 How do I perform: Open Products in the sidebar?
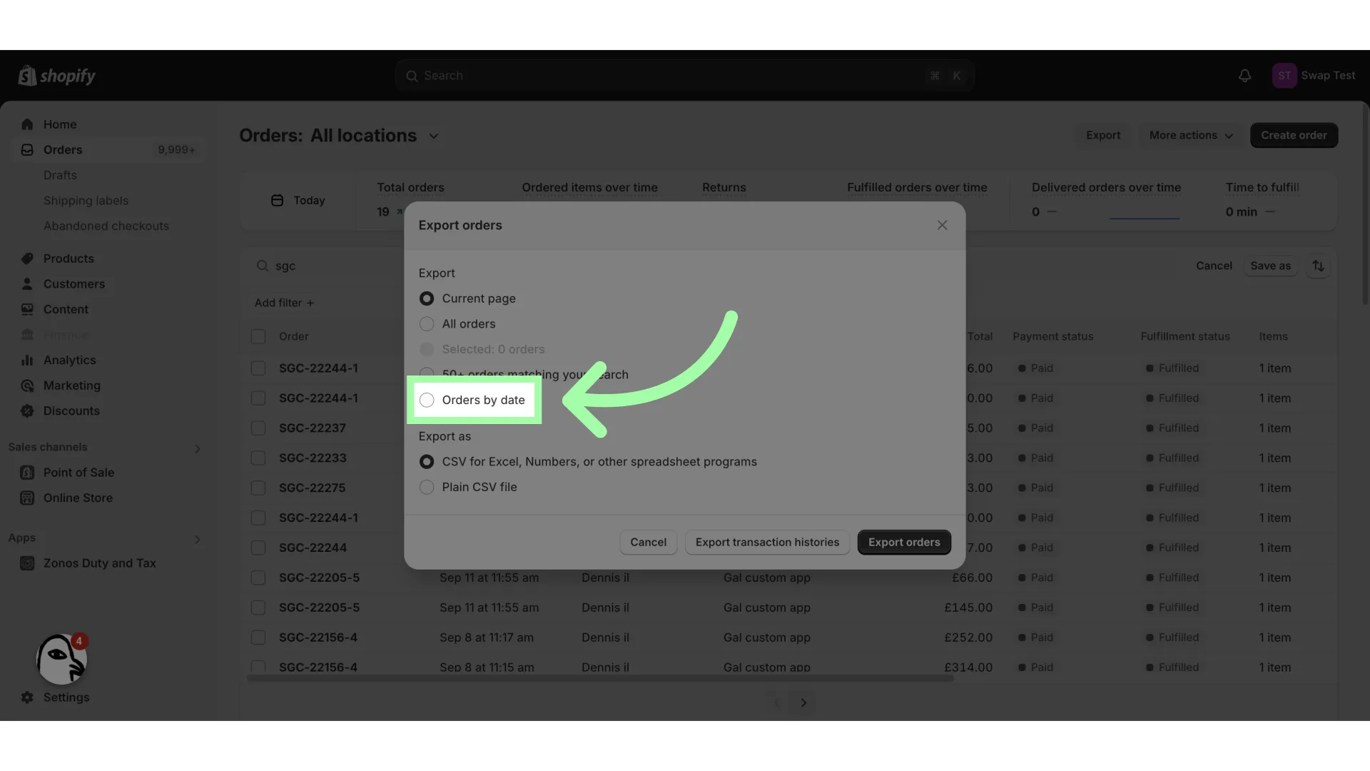[68, 258]
